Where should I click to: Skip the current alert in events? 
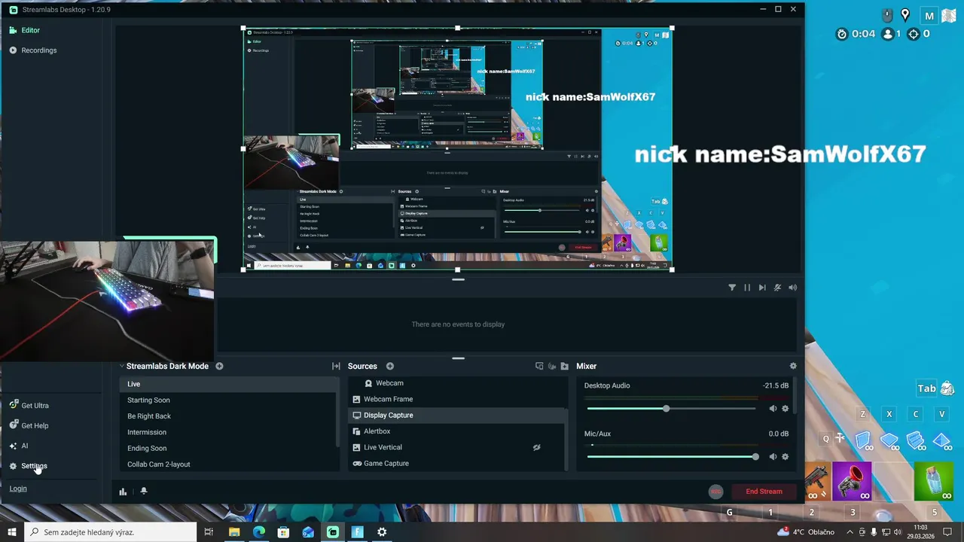762,288
